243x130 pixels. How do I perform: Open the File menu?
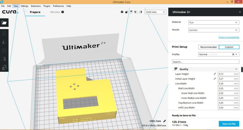point(3,6)
